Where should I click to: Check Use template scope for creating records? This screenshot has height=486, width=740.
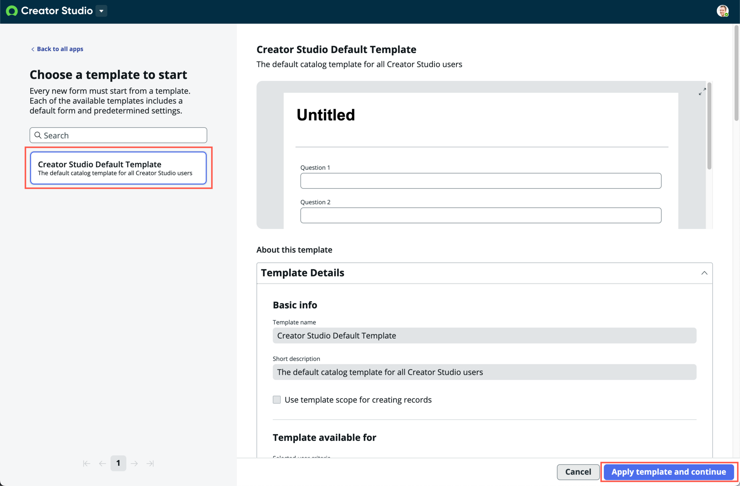277,400
